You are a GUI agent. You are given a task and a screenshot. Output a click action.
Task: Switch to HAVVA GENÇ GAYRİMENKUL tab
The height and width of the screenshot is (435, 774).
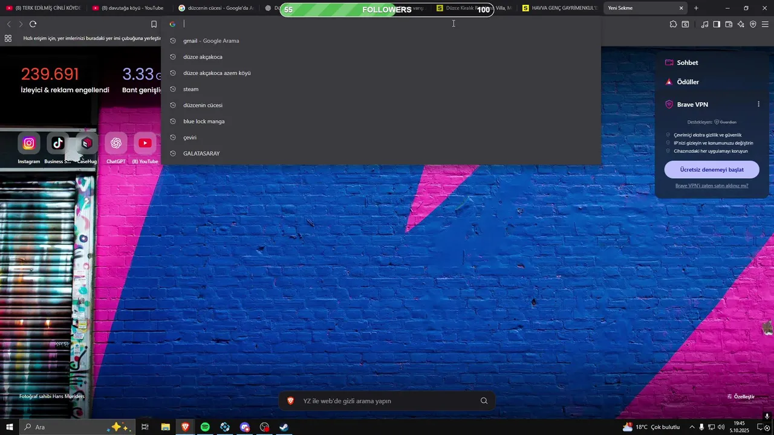point(561,8)
